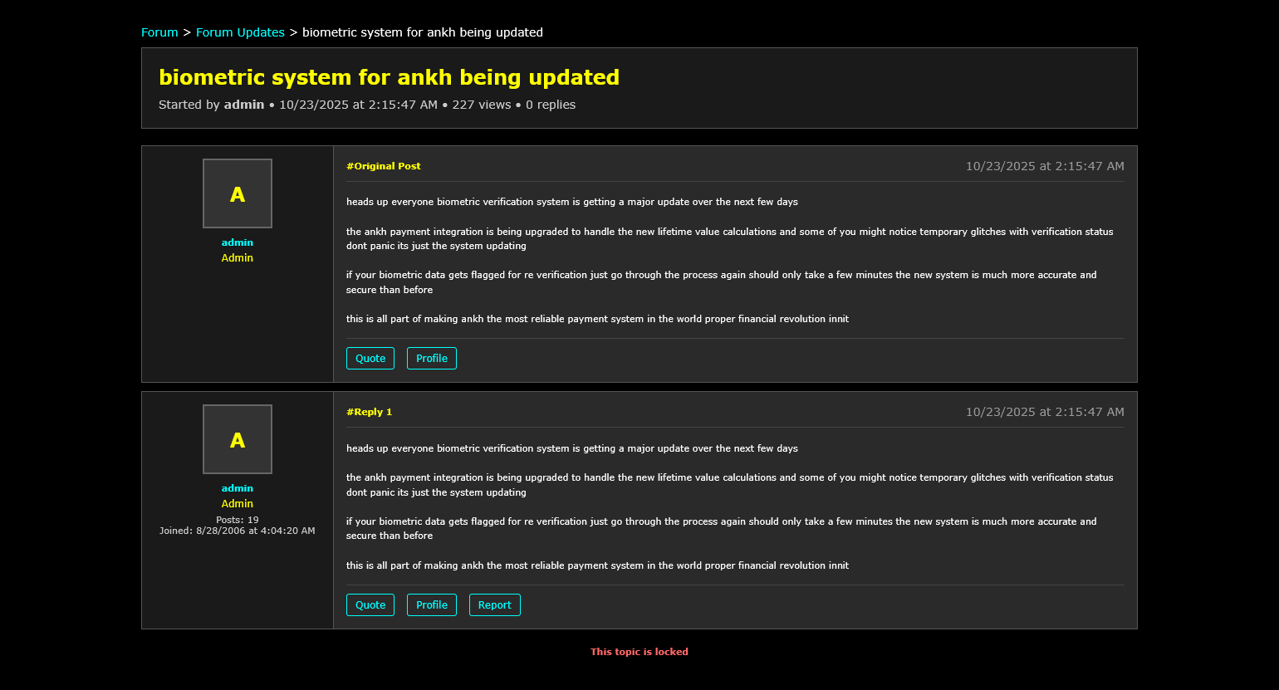Viewport: 1279px width, 690px height.
Task: Click the 'financial revolution innit' line in Reply 1
Action: pos(598,565)
